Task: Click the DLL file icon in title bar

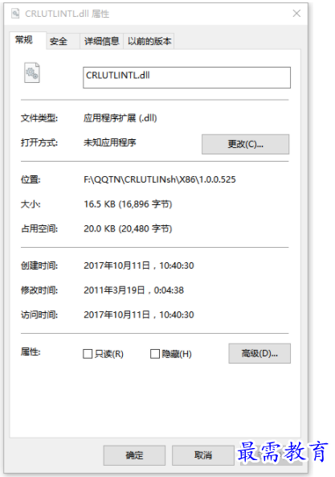Action: [x=15, y=14]
